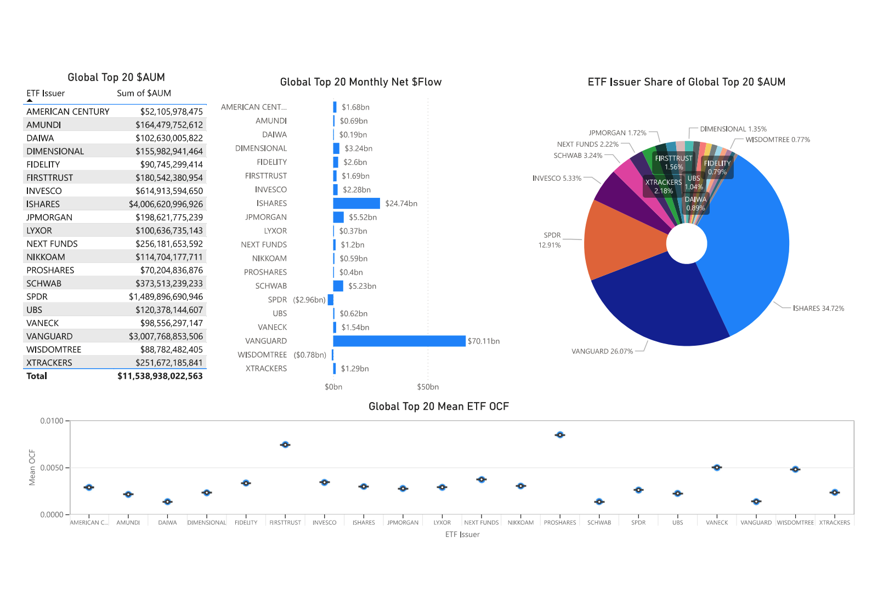Select the NEXT FUNDS OCF data point

point(482,480)
